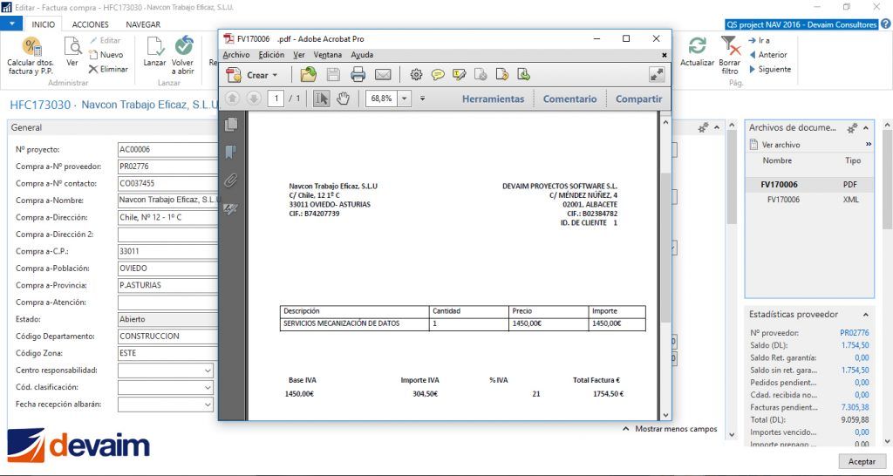Click the Nº proyecto field AC00006
Screen dimensions: 893x476
click(x=167, y=149)
